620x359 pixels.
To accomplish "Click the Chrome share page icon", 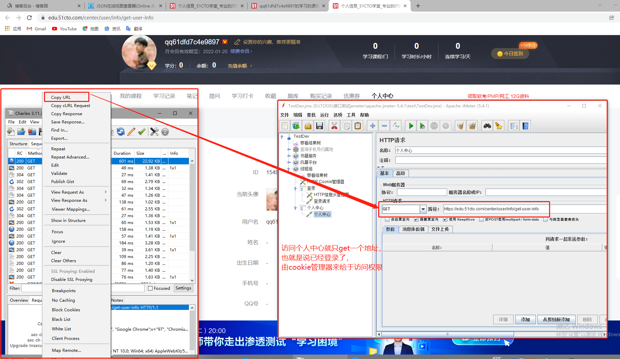I will coord(611,18).
